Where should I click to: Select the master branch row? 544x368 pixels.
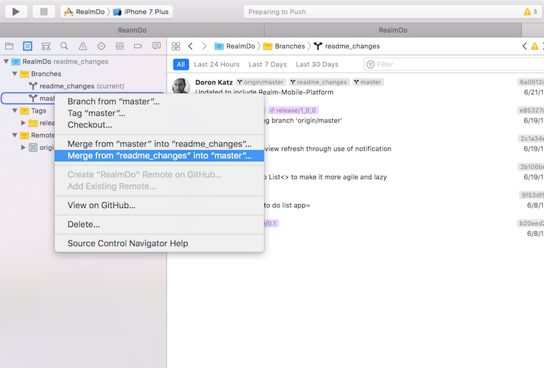click(28, 99)
